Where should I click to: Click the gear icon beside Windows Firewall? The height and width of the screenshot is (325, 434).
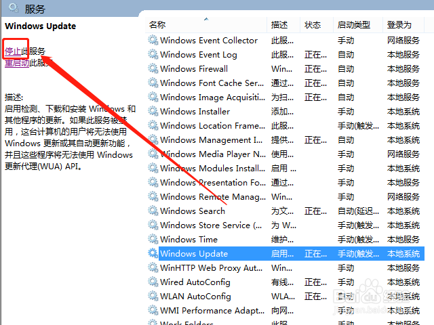click(153, 68)
